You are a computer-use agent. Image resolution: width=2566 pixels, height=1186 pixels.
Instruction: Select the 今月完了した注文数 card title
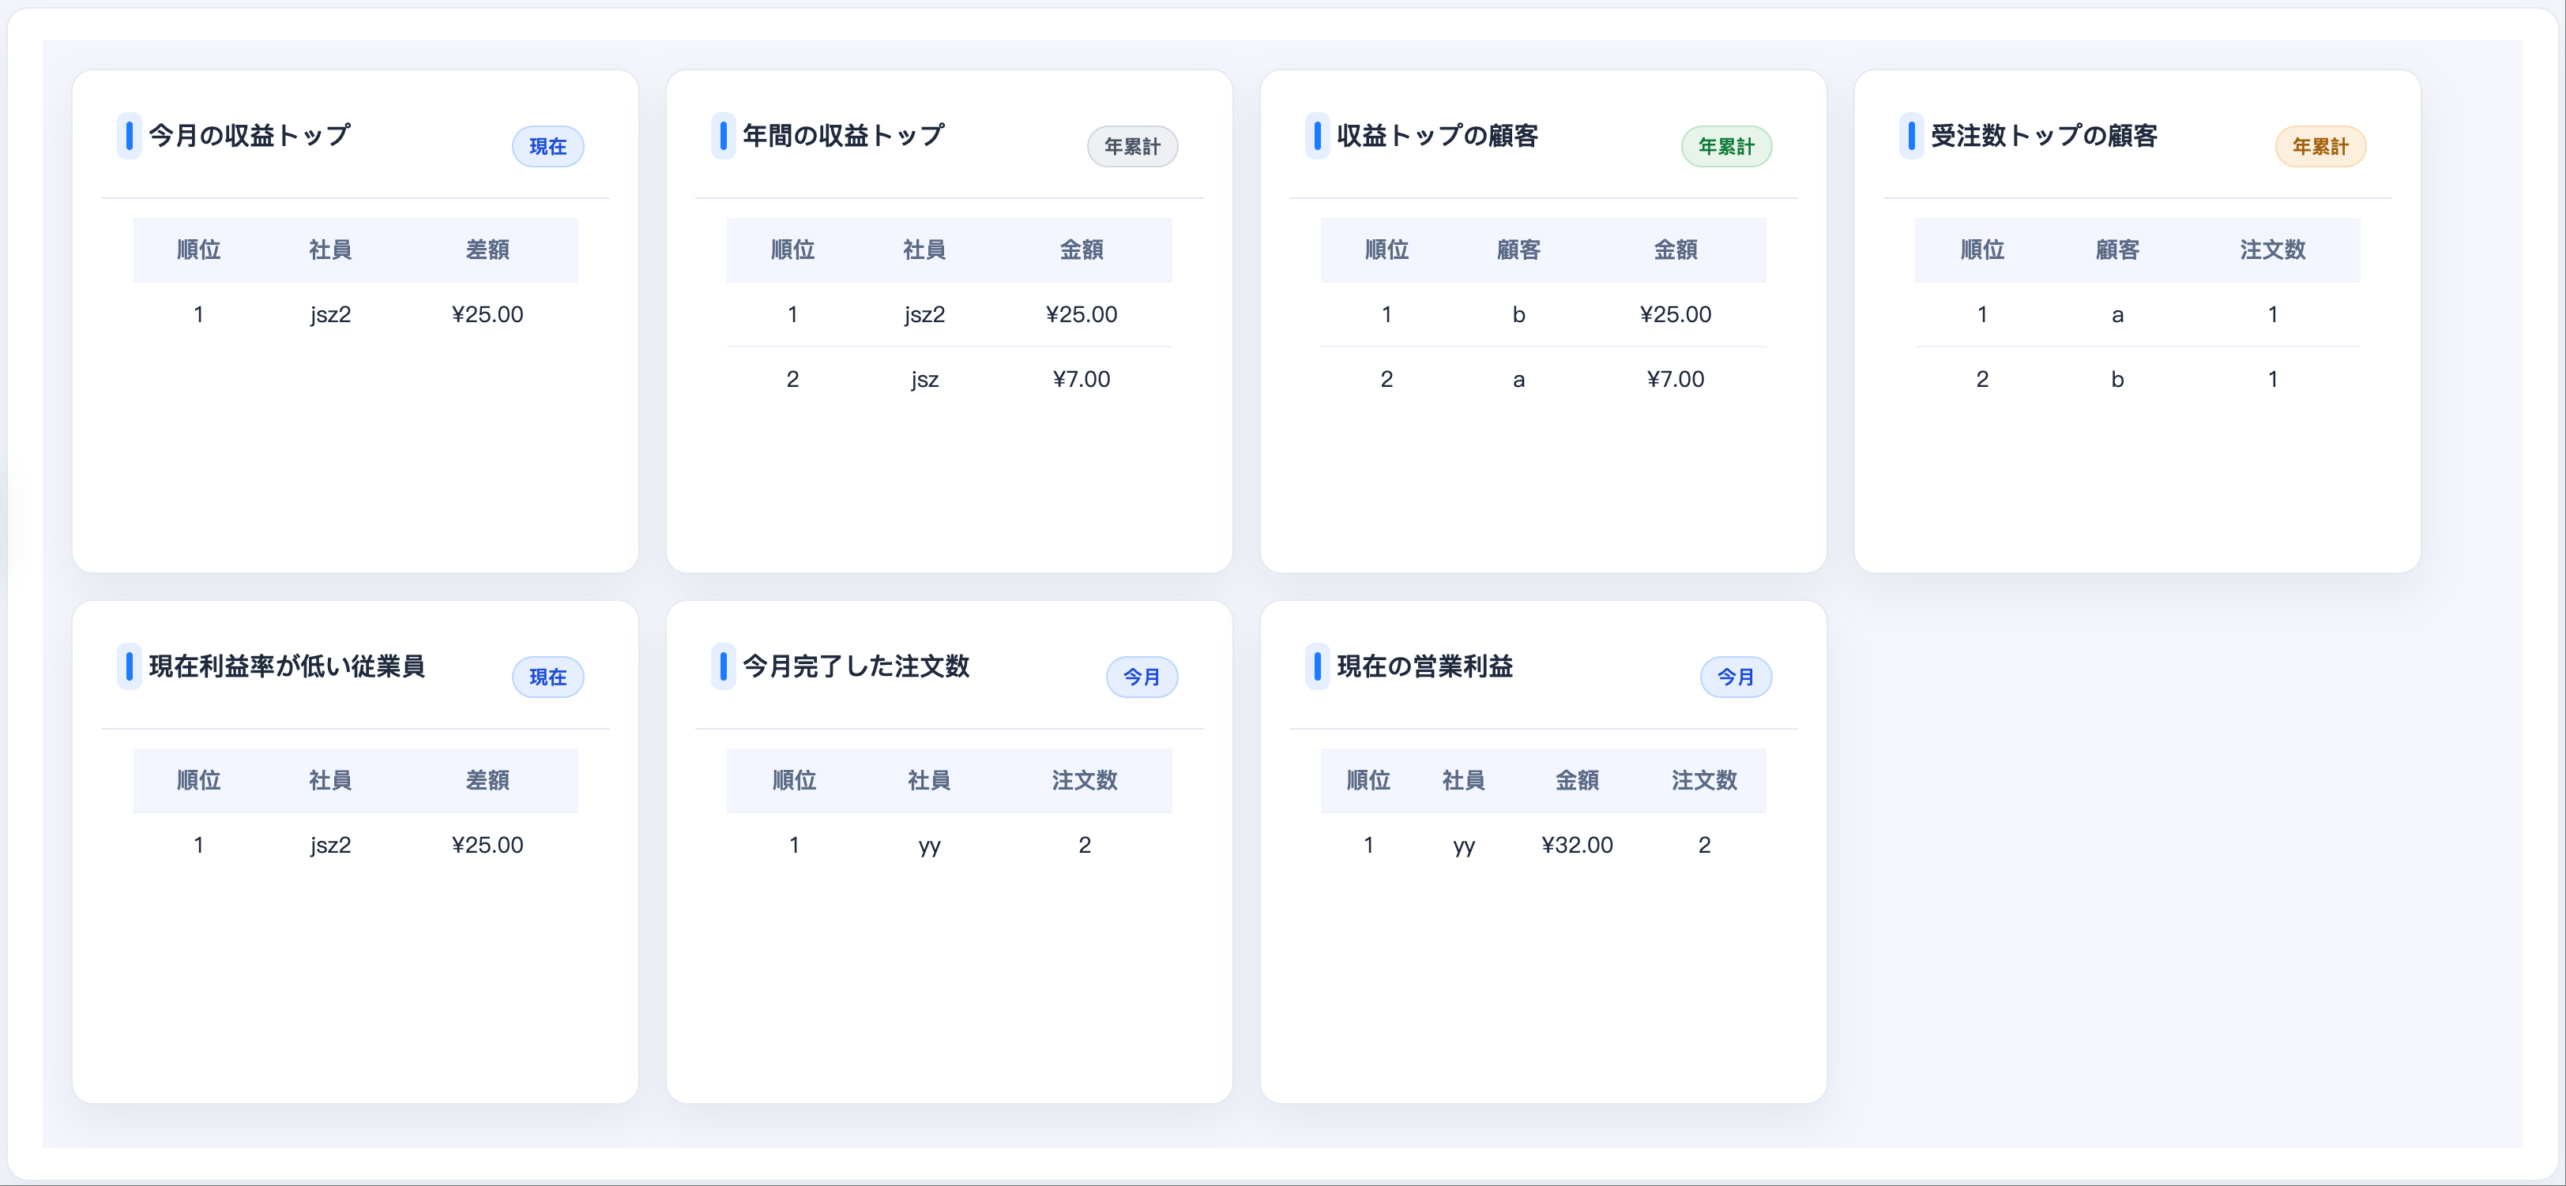(x=856, y=666)
